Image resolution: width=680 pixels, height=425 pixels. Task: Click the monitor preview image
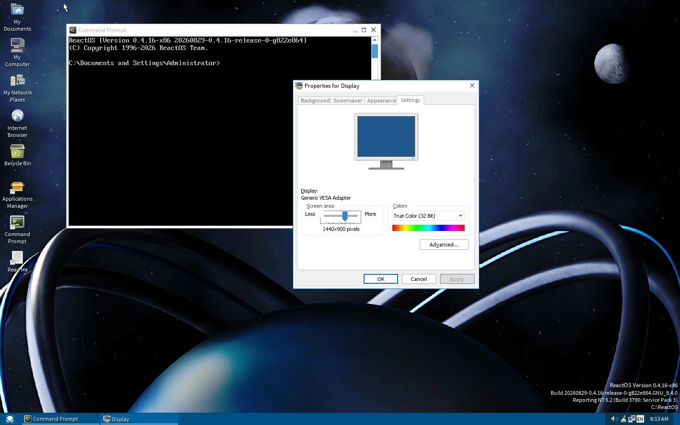386,141
